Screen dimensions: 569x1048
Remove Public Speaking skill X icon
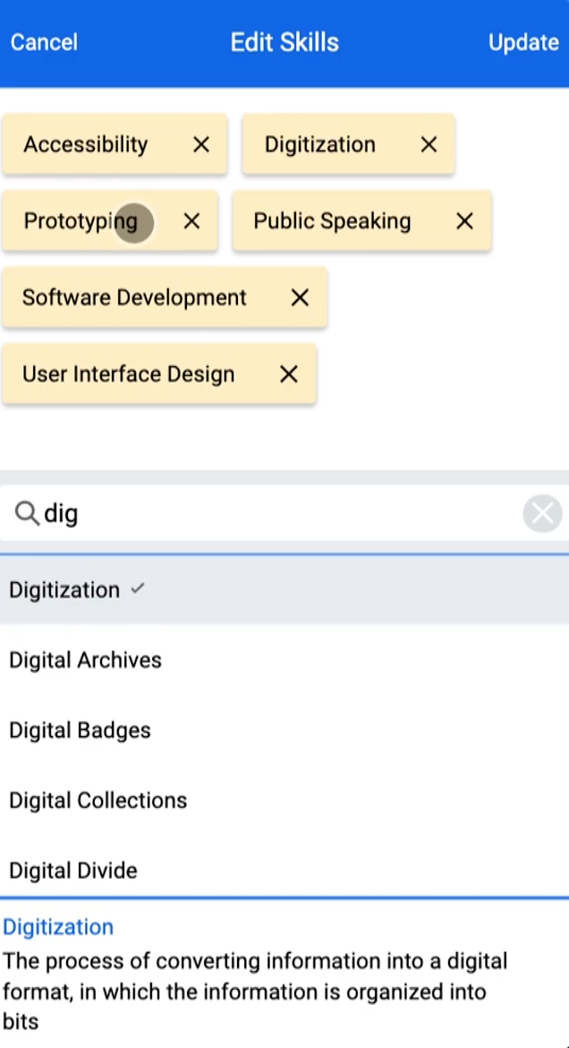click(x=465, y=221)
